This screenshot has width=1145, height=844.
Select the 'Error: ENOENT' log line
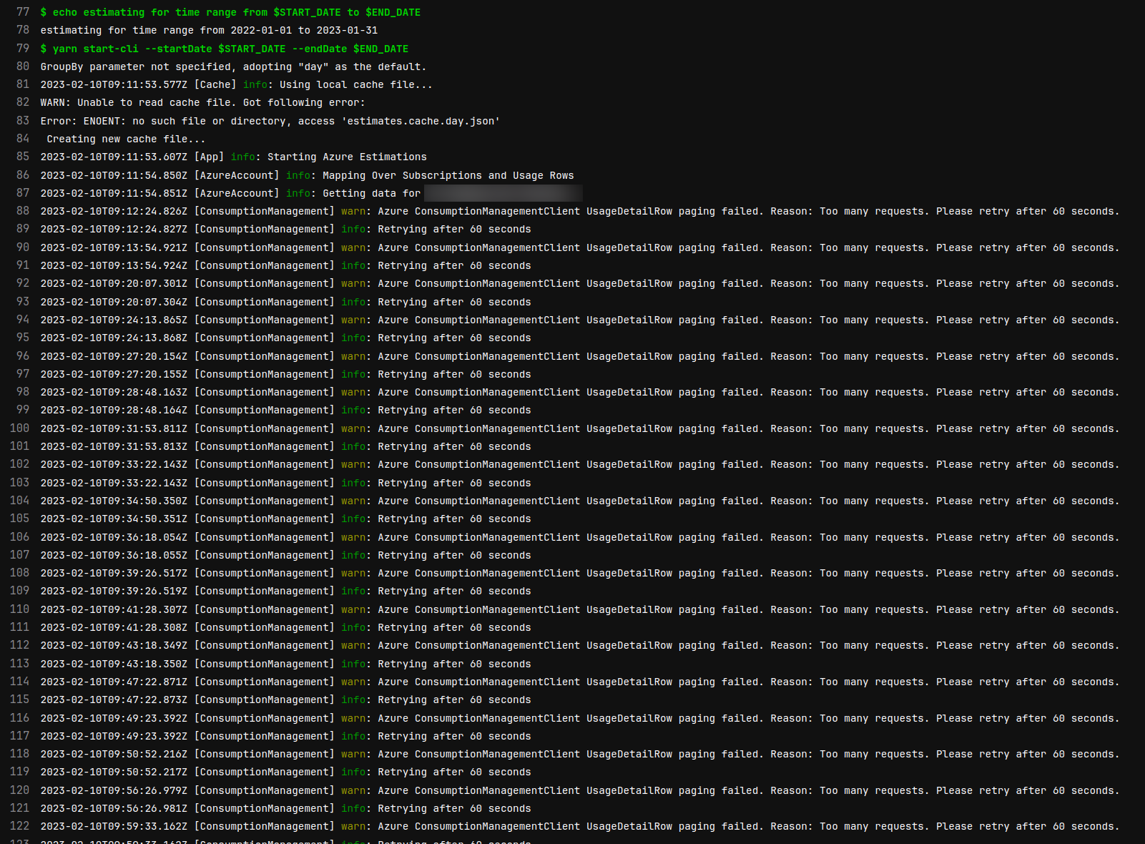tap(270, 121)
